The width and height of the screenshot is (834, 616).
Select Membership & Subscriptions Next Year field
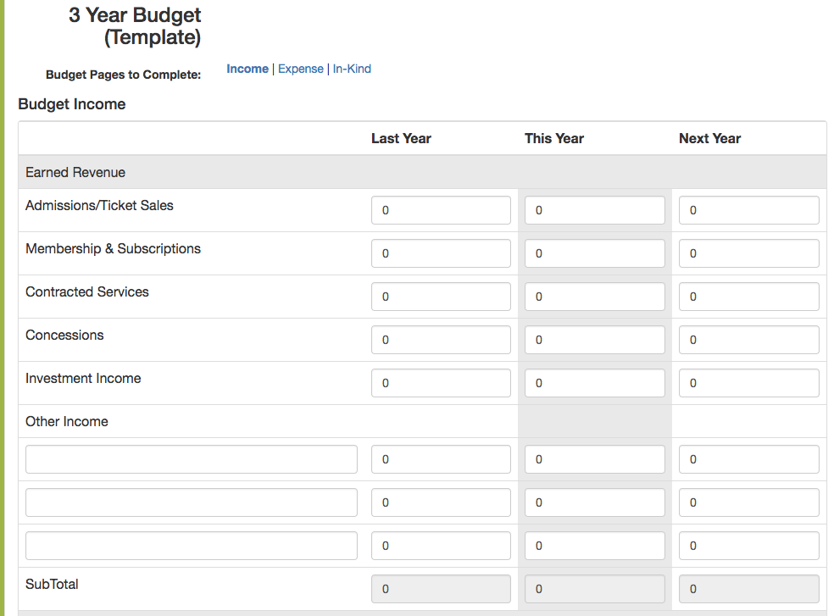[749, 253]
